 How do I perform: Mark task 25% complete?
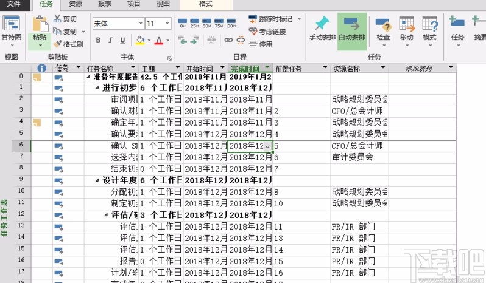point(195,23)
